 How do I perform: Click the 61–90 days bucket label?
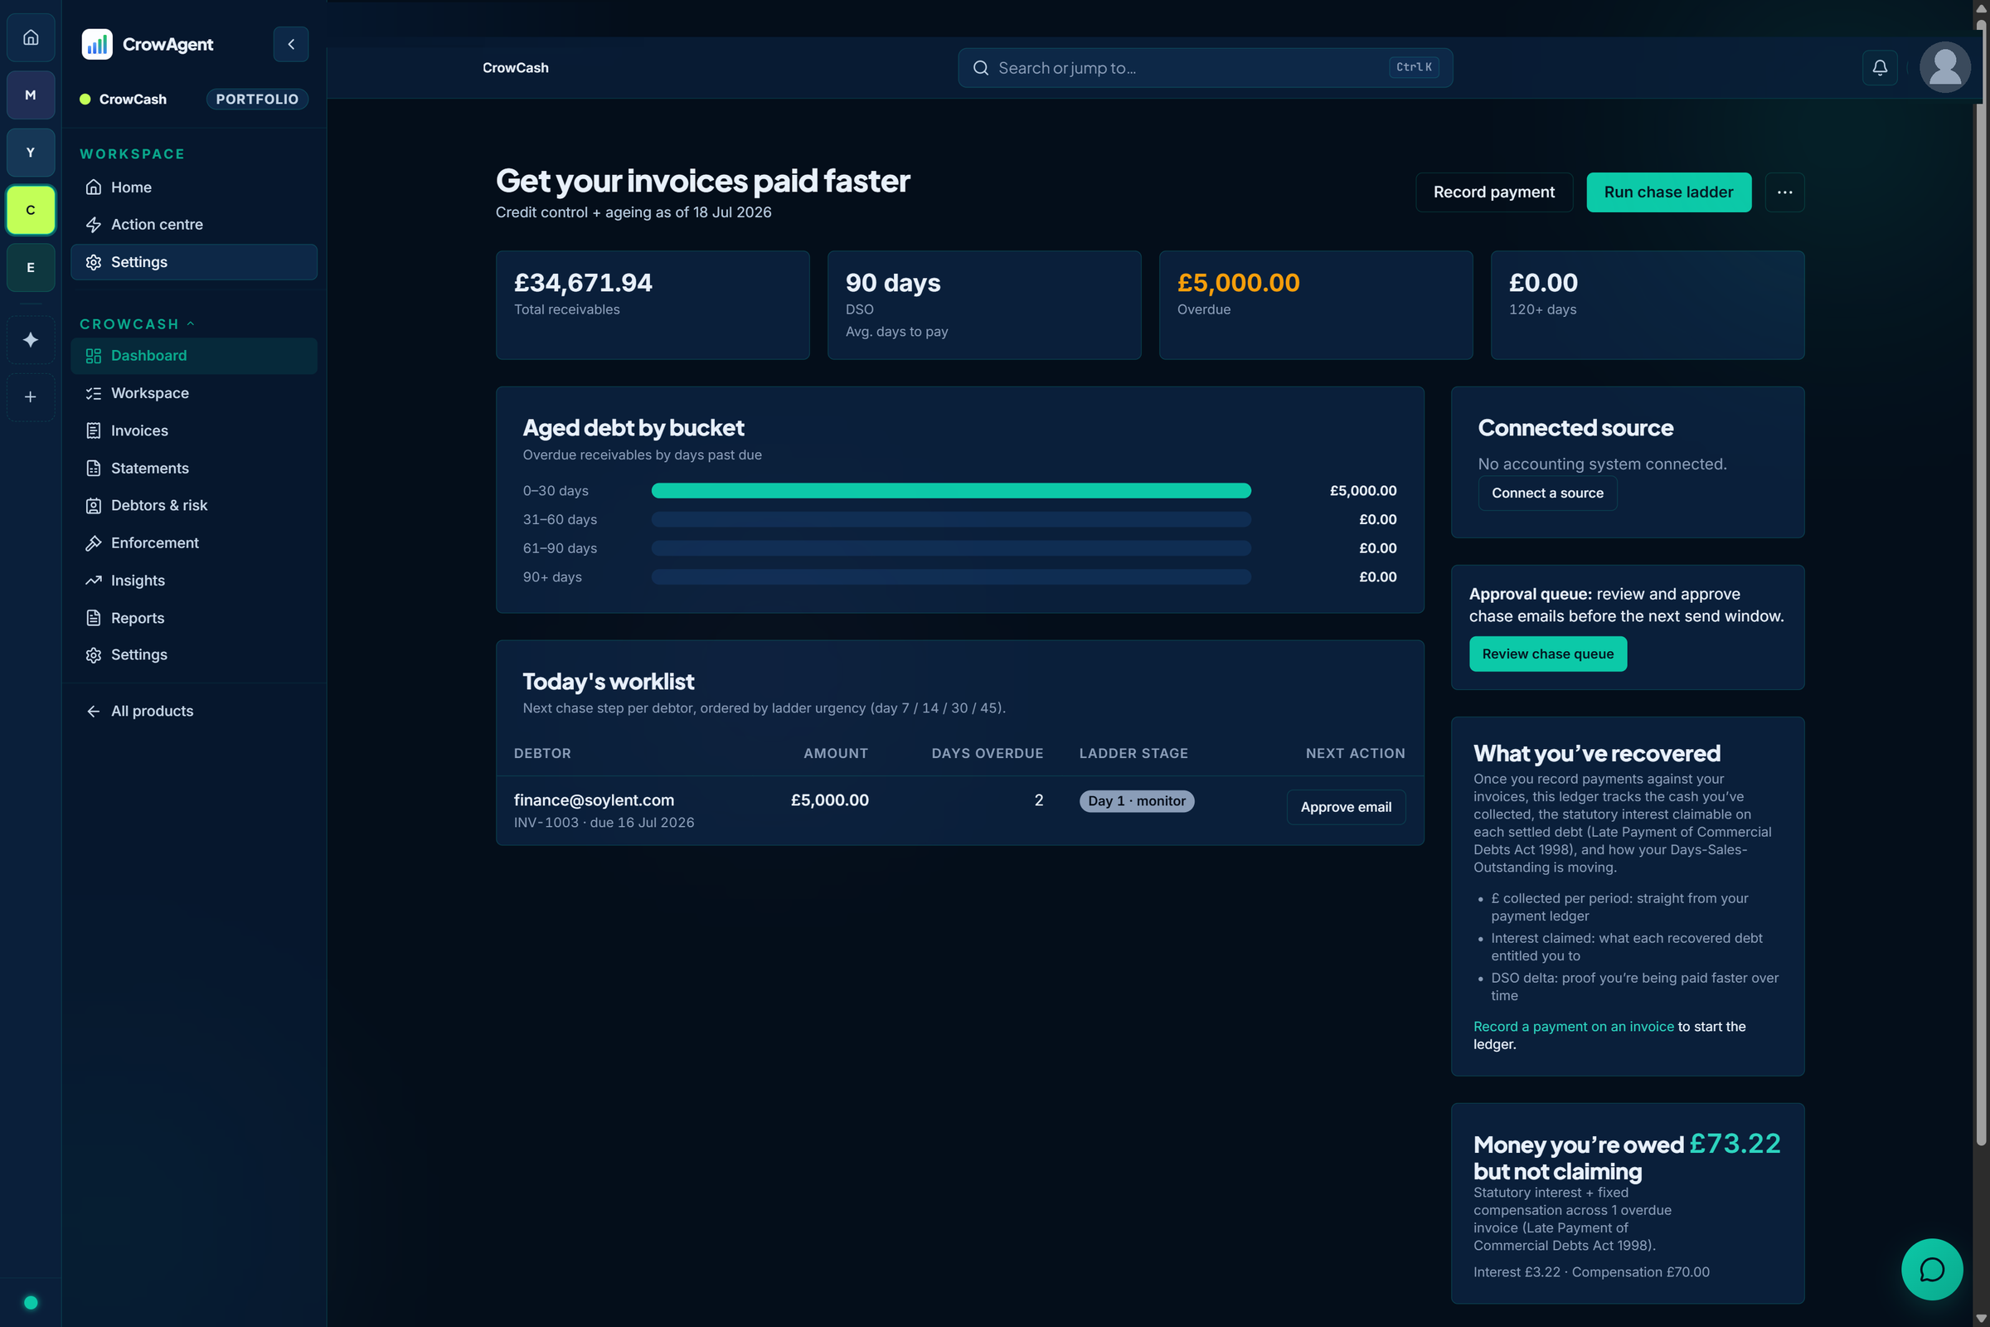pyautogui.click(x=561, y=548)
